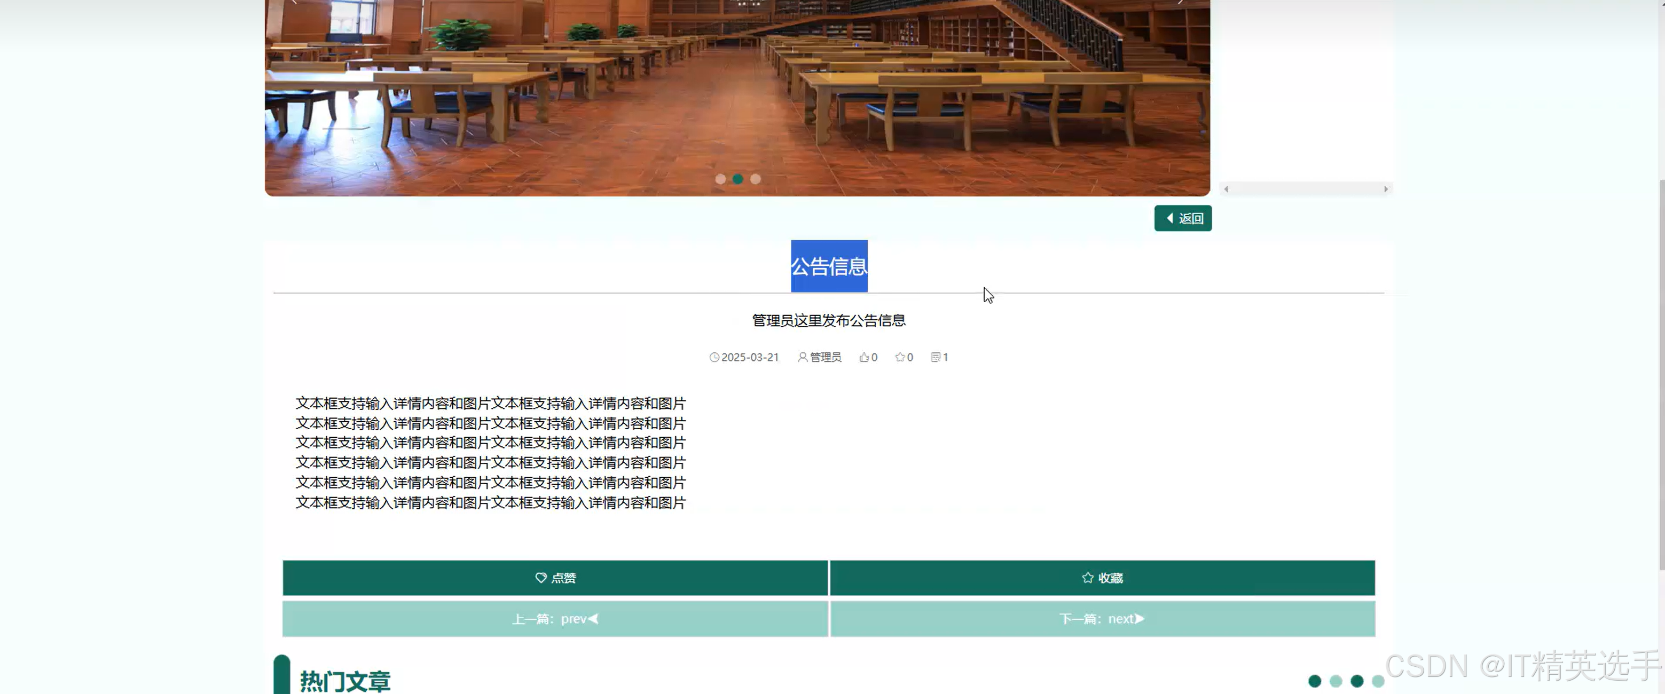
Task: Click the thumbs-up count icon in metadata
Action: click(864, 357)
